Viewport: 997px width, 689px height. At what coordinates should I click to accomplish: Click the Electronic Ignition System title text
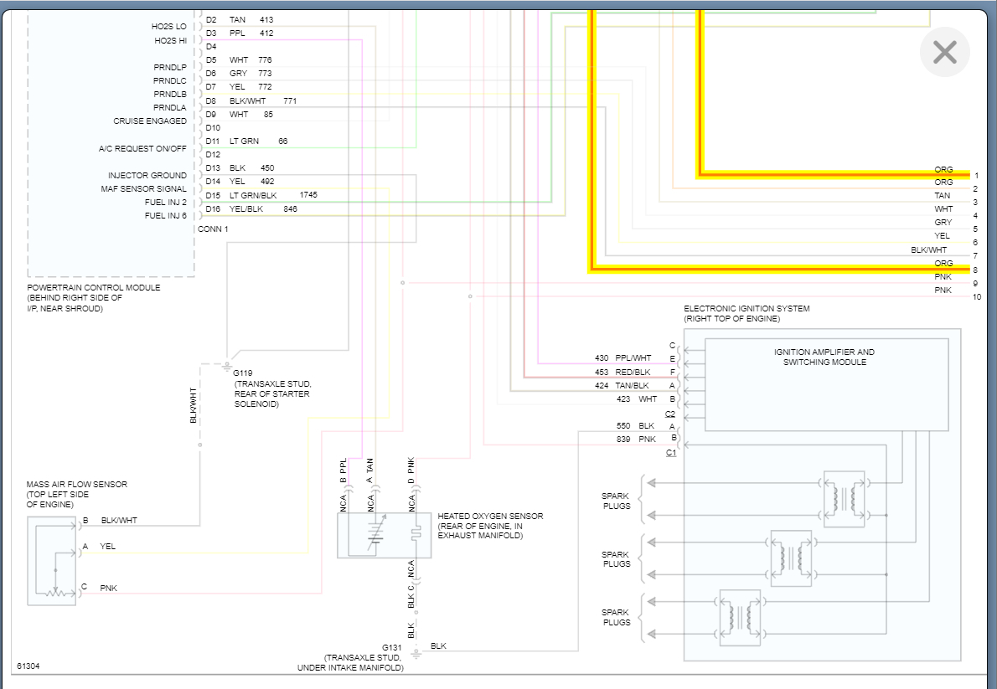(x=746, y=309)
